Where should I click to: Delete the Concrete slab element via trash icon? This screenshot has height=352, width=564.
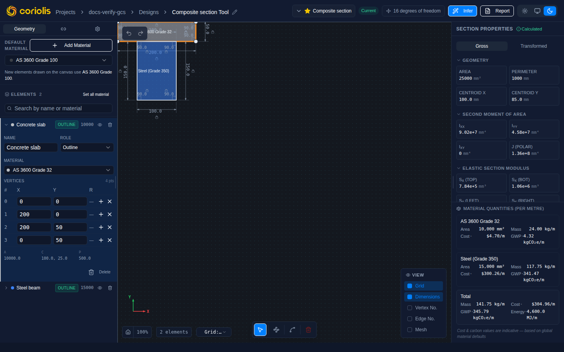[x=110, y=125]
